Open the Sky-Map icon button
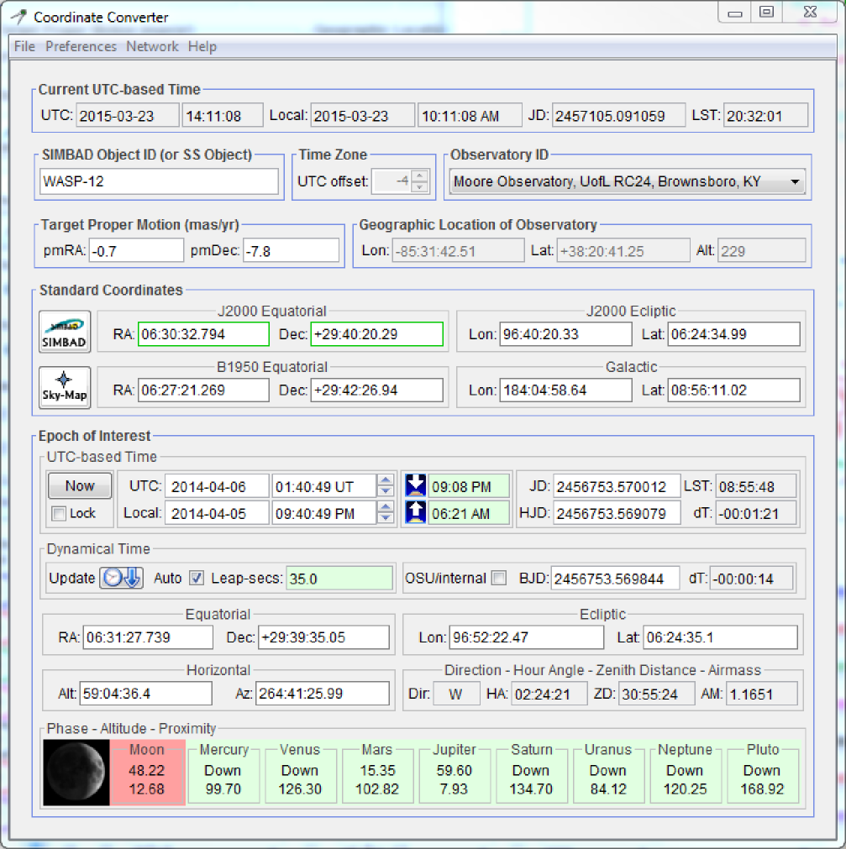The image size is (846, 849). tap(65, 387)
